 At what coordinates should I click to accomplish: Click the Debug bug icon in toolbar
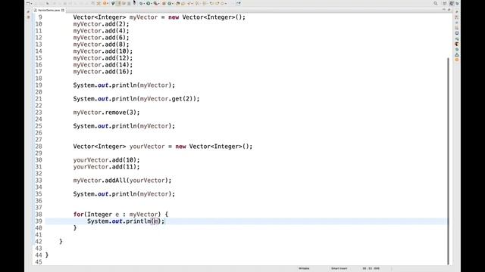coord(142,3)
